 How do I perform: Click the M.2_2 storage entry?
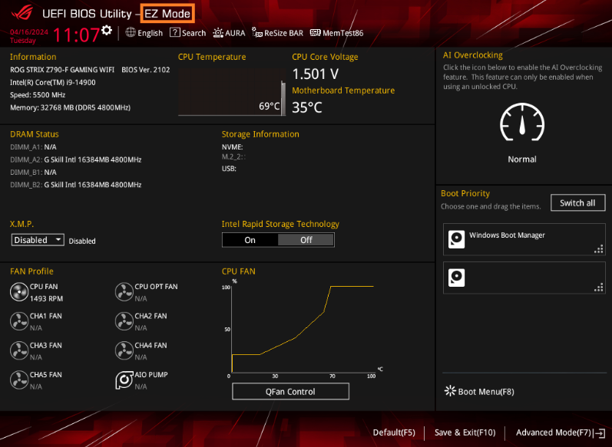(233, 156)
